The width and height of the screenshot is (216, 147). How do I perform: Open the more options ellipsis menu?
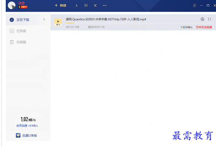105,5
